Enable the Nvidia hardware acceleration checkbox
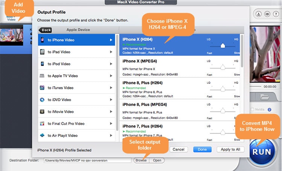Image resolution: width=282 pixels, height=171 pixels. point(252,109)
